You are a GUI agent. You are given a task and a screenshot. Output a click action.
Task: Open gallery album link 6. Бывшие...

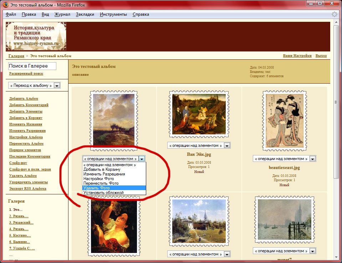[x=19, y=242]
